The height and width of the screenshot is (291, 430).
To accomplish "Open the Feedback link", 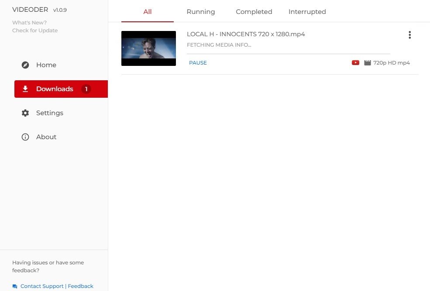I will coord(81,286).
